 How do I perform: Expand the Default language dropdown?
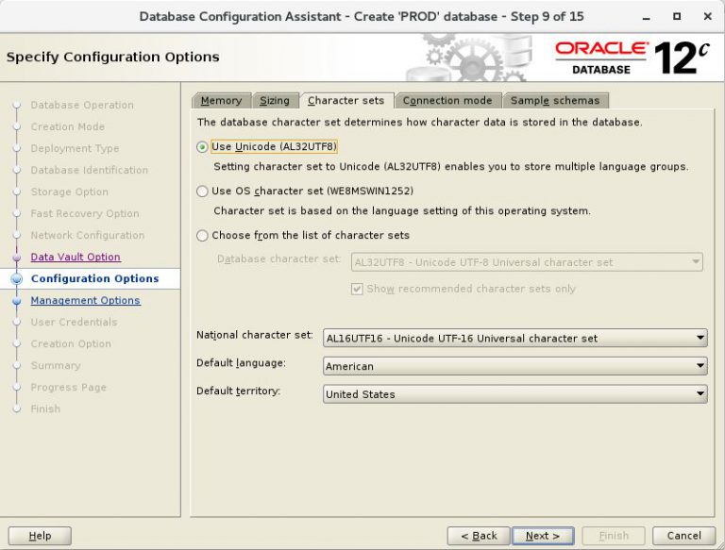click(x=514, y=366)
